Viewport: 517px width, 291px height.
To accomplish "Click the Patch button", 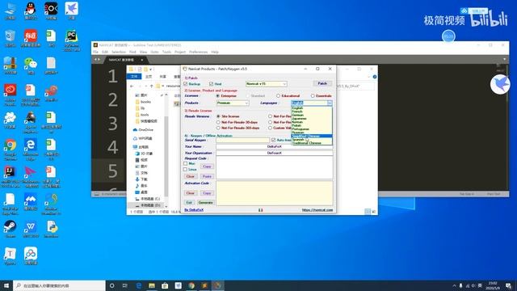I will tap(322, 83).
